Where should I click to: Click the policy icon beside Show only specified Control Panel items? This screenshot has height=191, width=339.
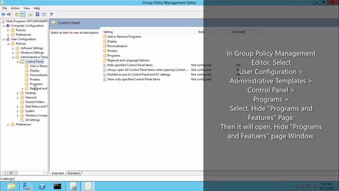(x=105, y=79)
